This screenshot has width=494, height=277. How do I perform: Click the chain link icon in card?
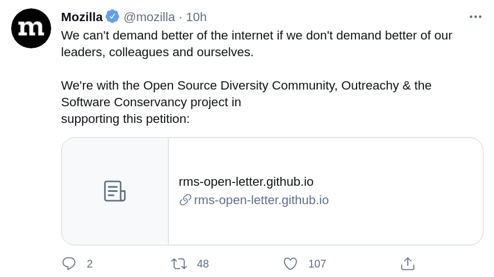185,200
